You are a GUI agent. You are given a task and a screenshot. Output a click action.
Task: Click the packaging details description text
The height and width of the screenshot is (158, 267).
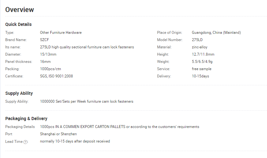point(120,127)
